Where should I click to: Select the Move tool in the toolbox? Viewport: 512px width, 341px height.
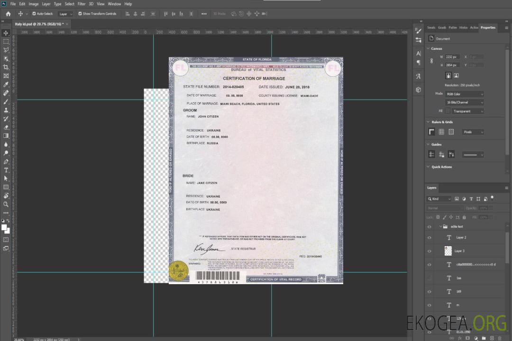[6, 33]
